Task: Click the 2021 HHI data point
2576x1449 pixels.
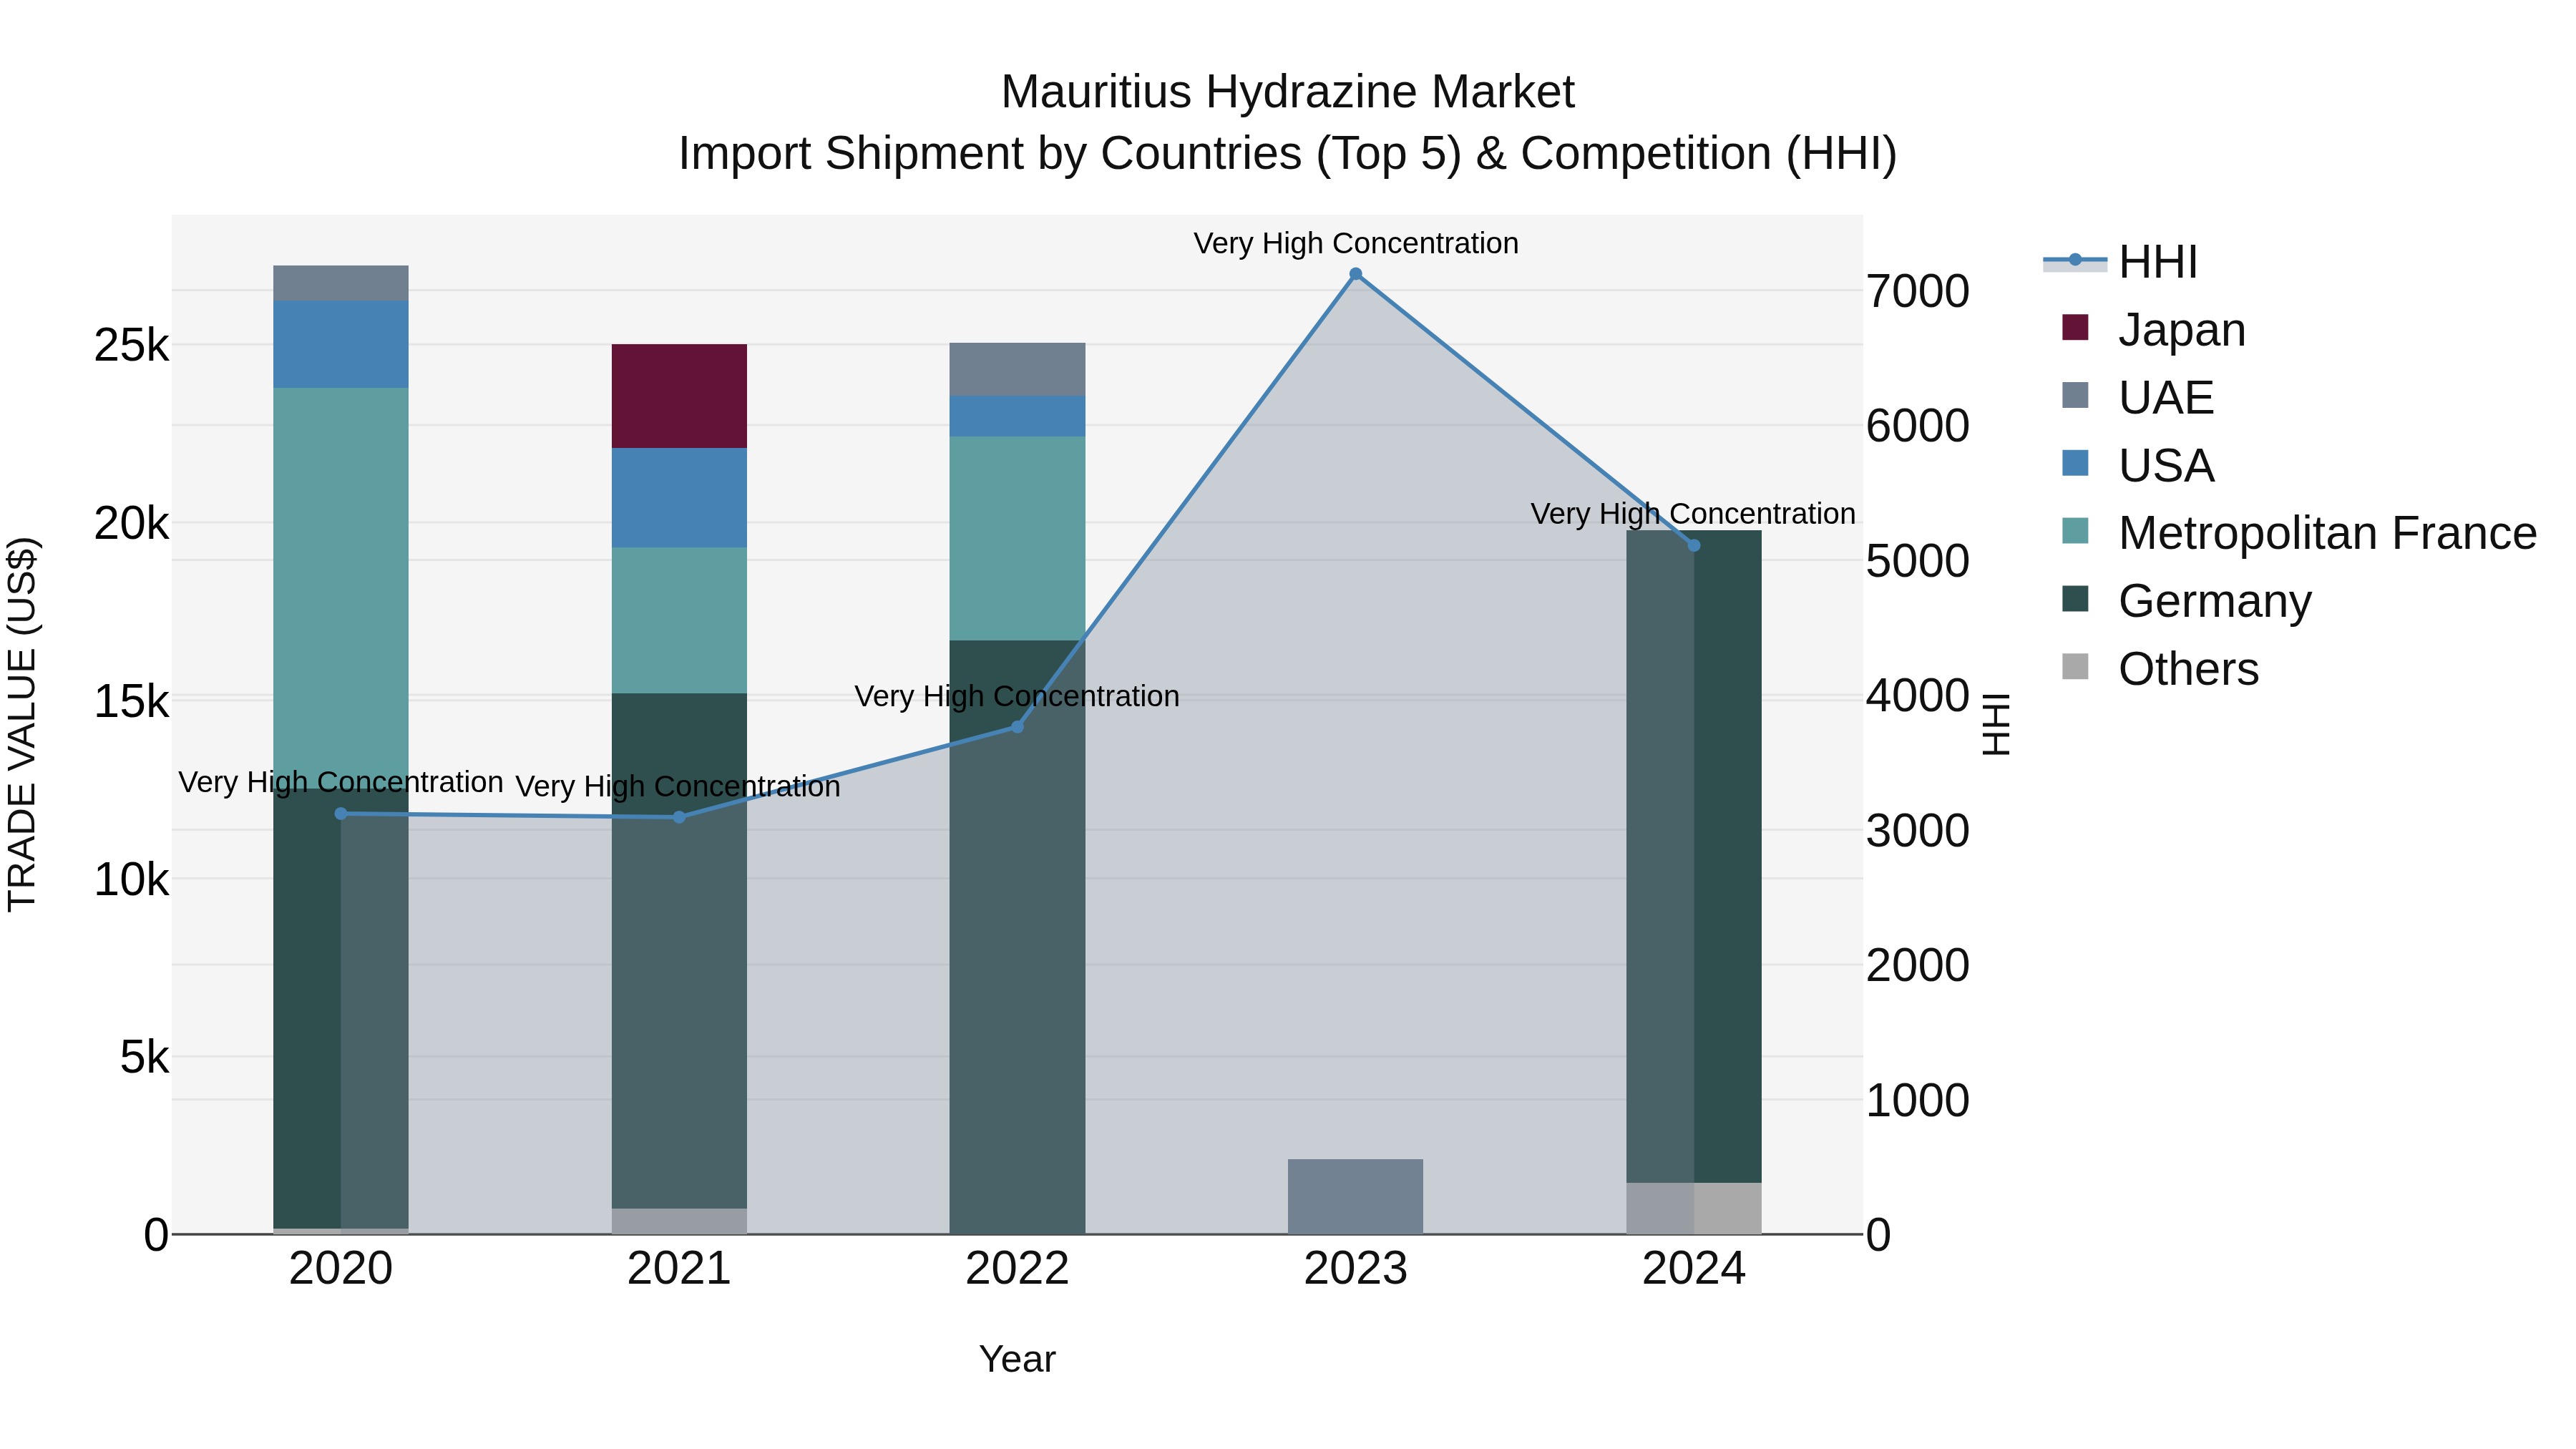Action: (679, 817)
